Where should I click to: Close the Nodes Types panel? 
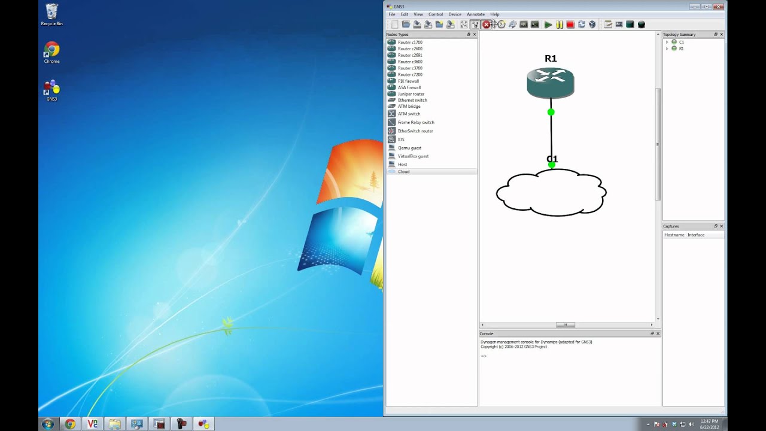pos(475,34)
